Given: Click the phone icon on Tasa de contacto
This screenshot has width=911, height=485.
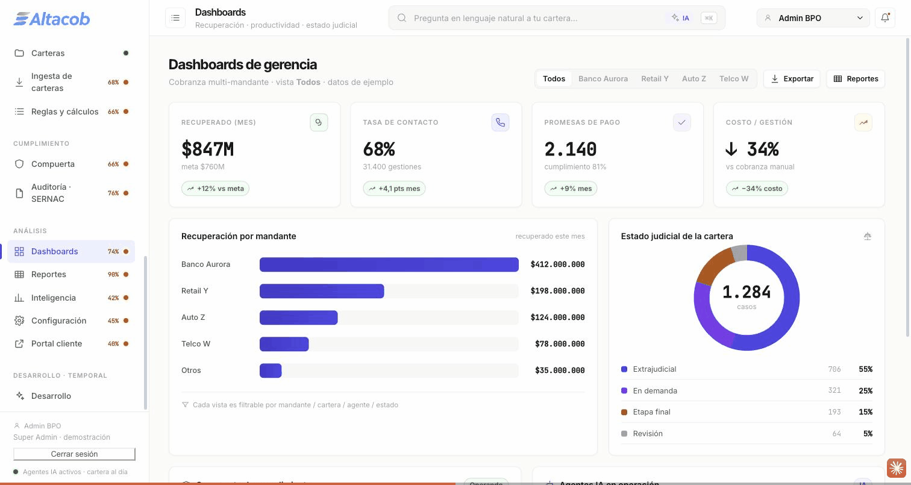Looking at the screenshot, I should click(x=500, y=122).
